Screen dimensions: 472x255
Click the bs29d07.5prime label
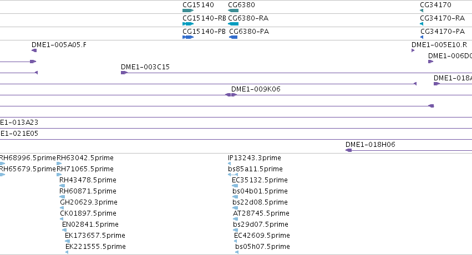[260, 225]
